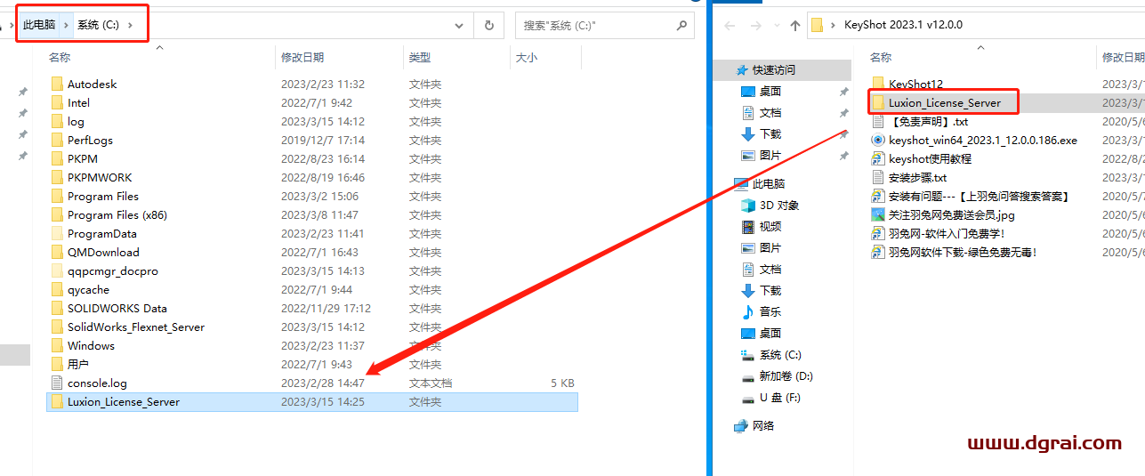Unpin 桌面 via its pin icon

pyautogui.click(x=843, y=92)
